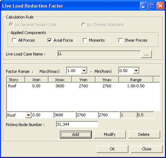Open the Roof story dropdown
This screenshot has height=158, width=166.
click(28, 115)
